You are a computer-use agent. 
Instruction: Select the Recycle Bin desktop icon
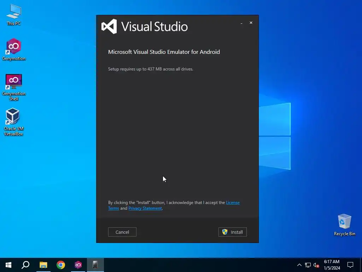[x=344, y=225]
